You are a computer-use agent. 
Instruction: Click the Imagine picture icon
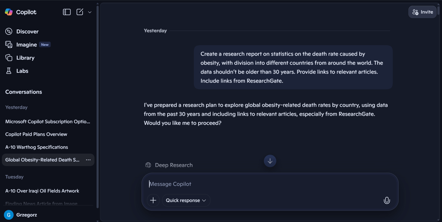click(9, 44)
